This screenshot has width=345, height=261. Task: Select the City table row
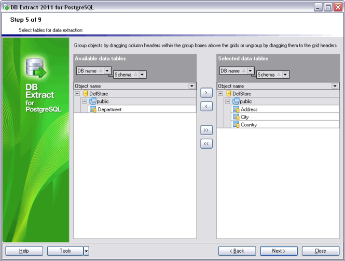[x=285, y=117]
